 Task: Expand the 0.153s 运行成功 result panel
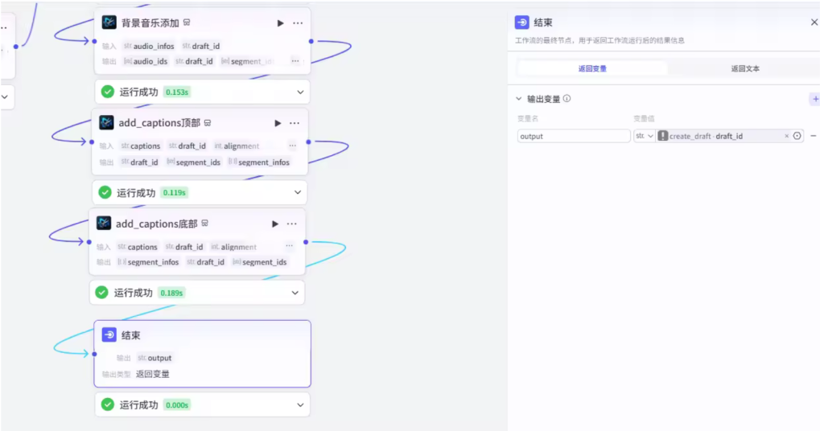pyautogui.click(x=300, y=92)
